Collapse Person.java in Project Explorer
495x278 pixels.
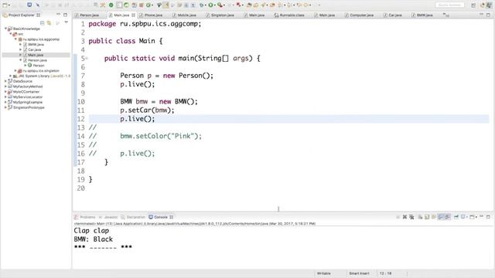[x=21, y=60]
